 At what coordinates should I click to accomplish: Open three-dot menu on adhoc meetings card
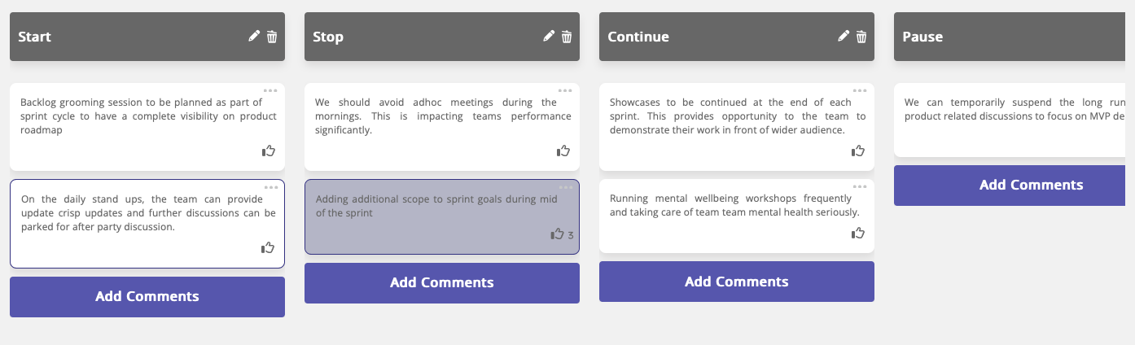click(565, 90)
